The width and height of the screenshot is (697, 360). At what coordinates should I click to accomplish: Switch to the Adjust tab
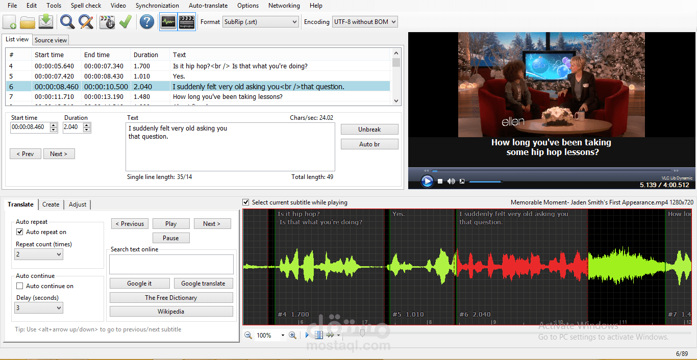78,204
